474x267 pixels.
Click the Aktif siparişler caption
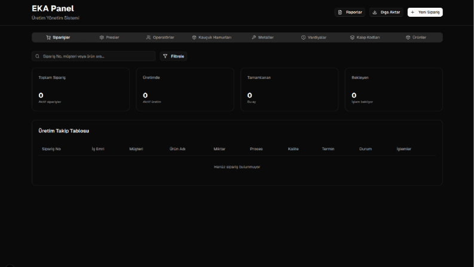coord(50,102)
